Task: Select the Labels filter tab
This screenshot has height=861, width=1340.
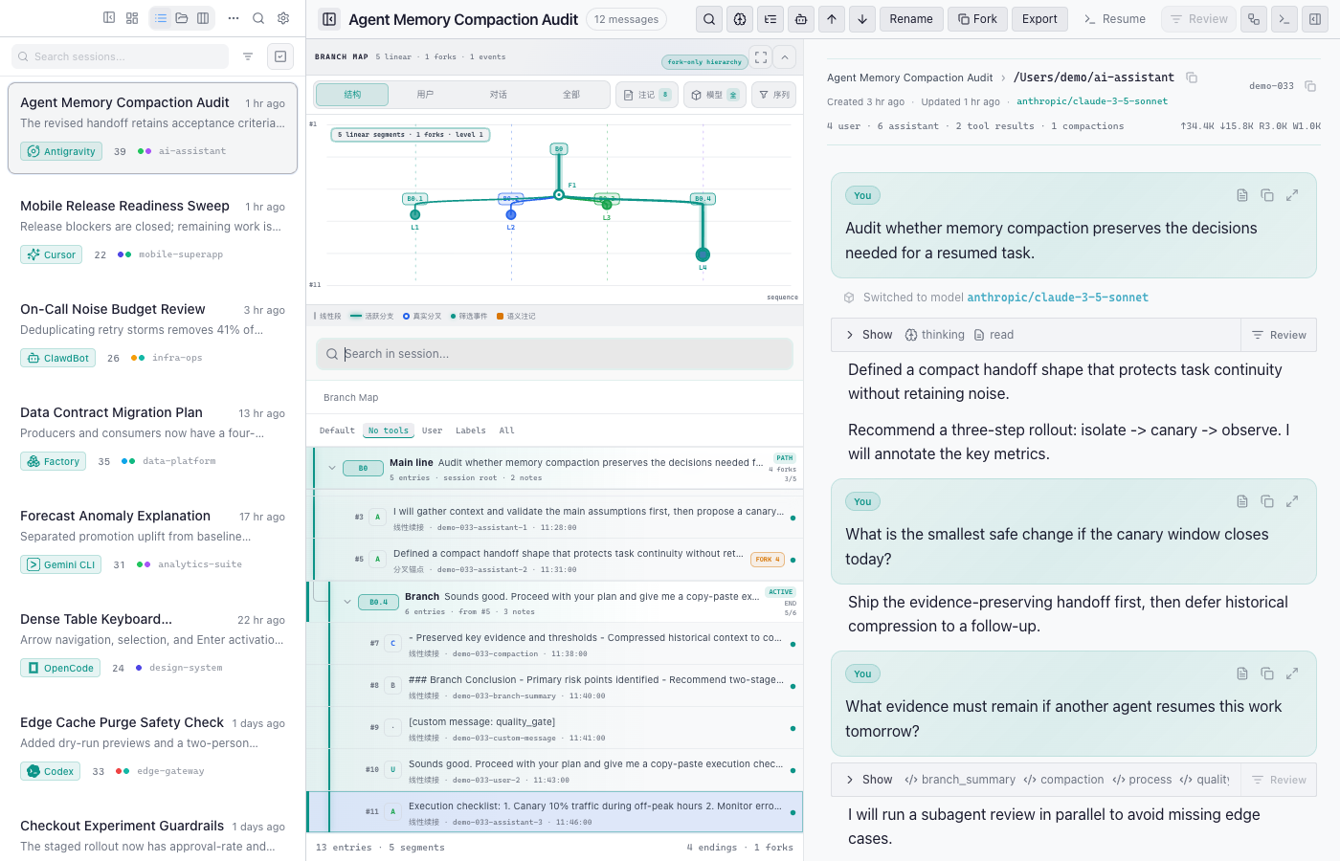Action: point(470,430)
